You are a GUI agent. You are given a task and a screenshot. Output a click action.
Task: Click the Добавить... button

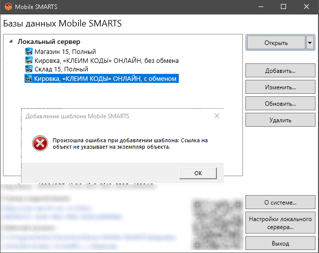(280, 70)
